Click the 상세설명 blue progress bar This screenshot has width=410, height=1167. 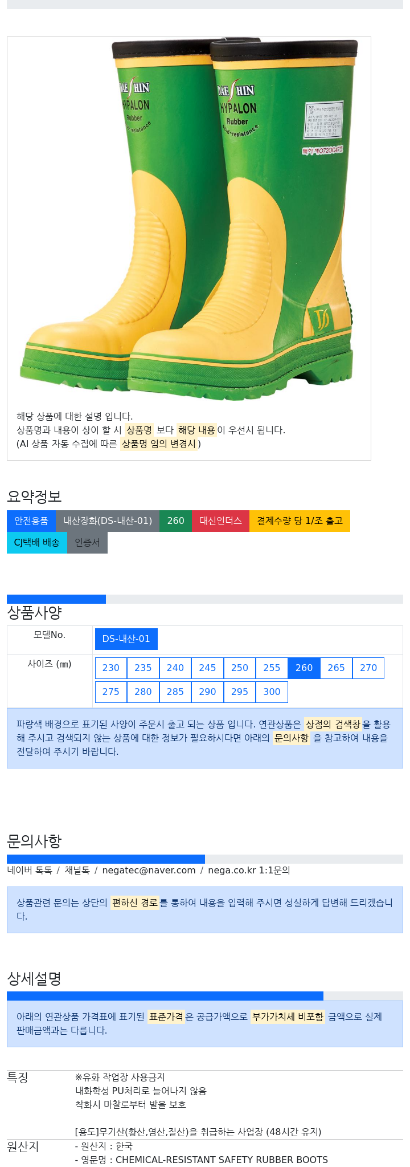(x=165, y=996)
